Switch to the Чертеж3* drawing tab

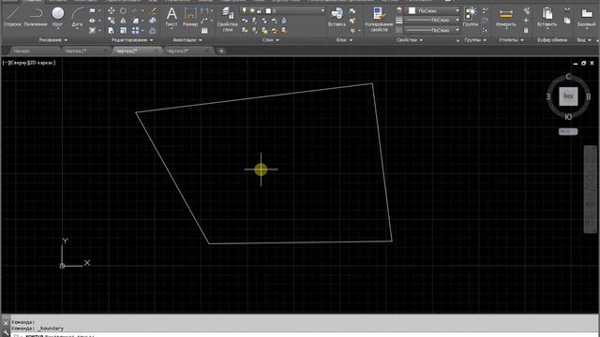click(x=178, y=51)
